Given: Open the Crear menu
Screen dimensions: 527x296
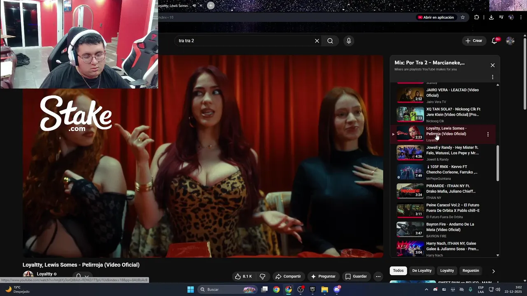Looking at the screenshot, I should pos(474,41).
